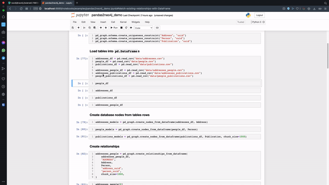The image size is (329, 185).
Task: Click the Trusted notebook indicator
Action: click(x=241, y=22)
